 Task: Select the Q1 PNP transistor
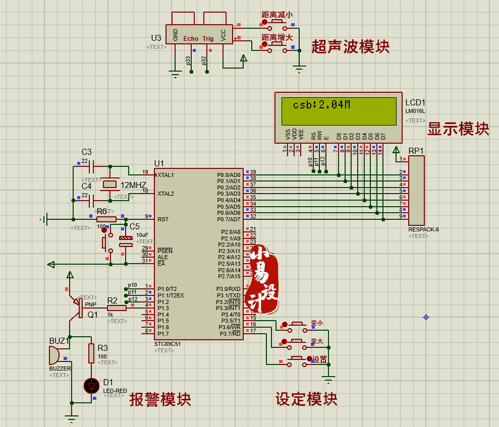click(77, 307)
